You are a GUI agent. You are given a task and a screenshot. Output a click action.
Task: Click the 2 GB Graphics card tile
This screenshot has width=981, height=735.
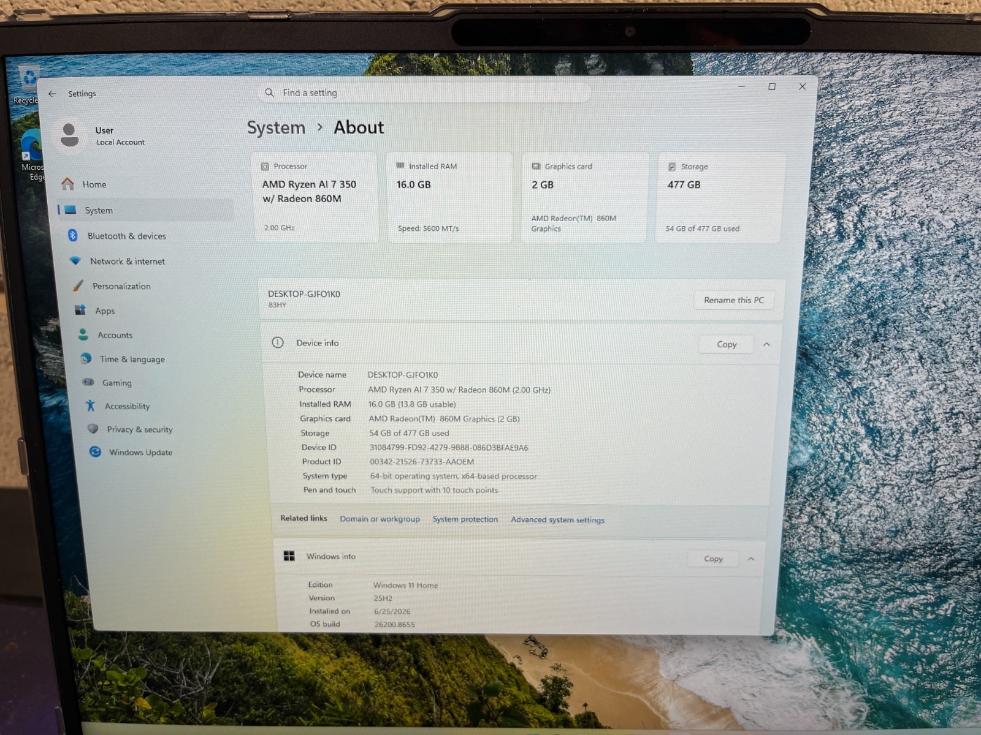pos(584,198)
